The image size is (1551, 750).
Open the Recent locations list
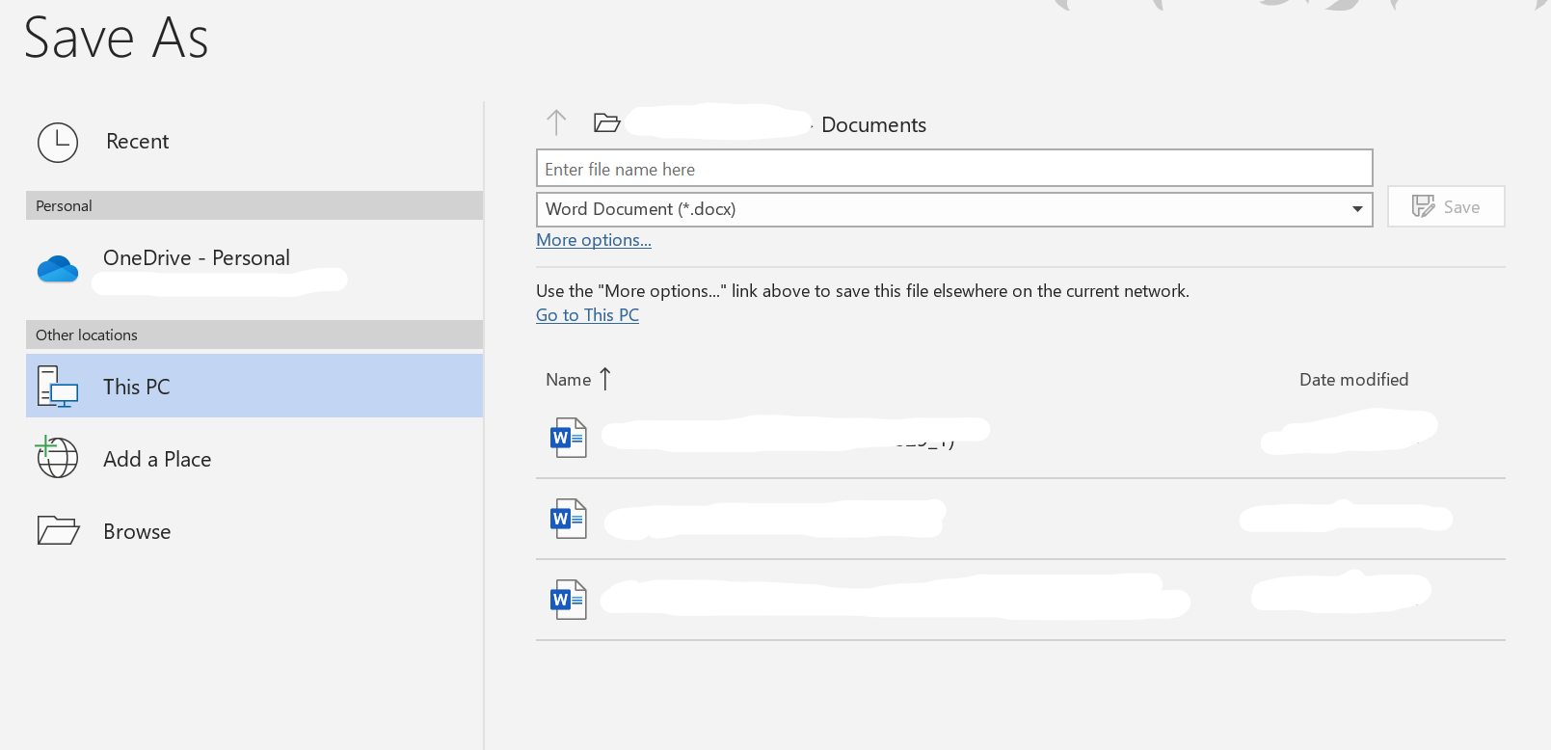point(254,142)
